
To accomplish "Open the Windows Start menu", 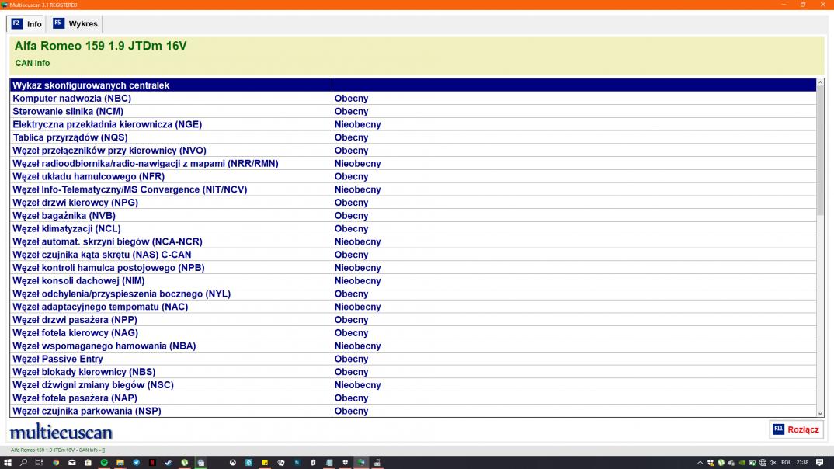I will [8, 463].
